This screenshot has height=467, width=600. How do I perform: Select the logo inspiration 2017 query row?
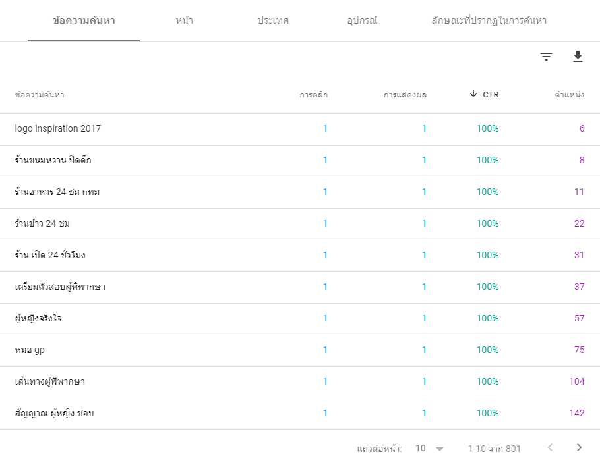pos(300,129)
